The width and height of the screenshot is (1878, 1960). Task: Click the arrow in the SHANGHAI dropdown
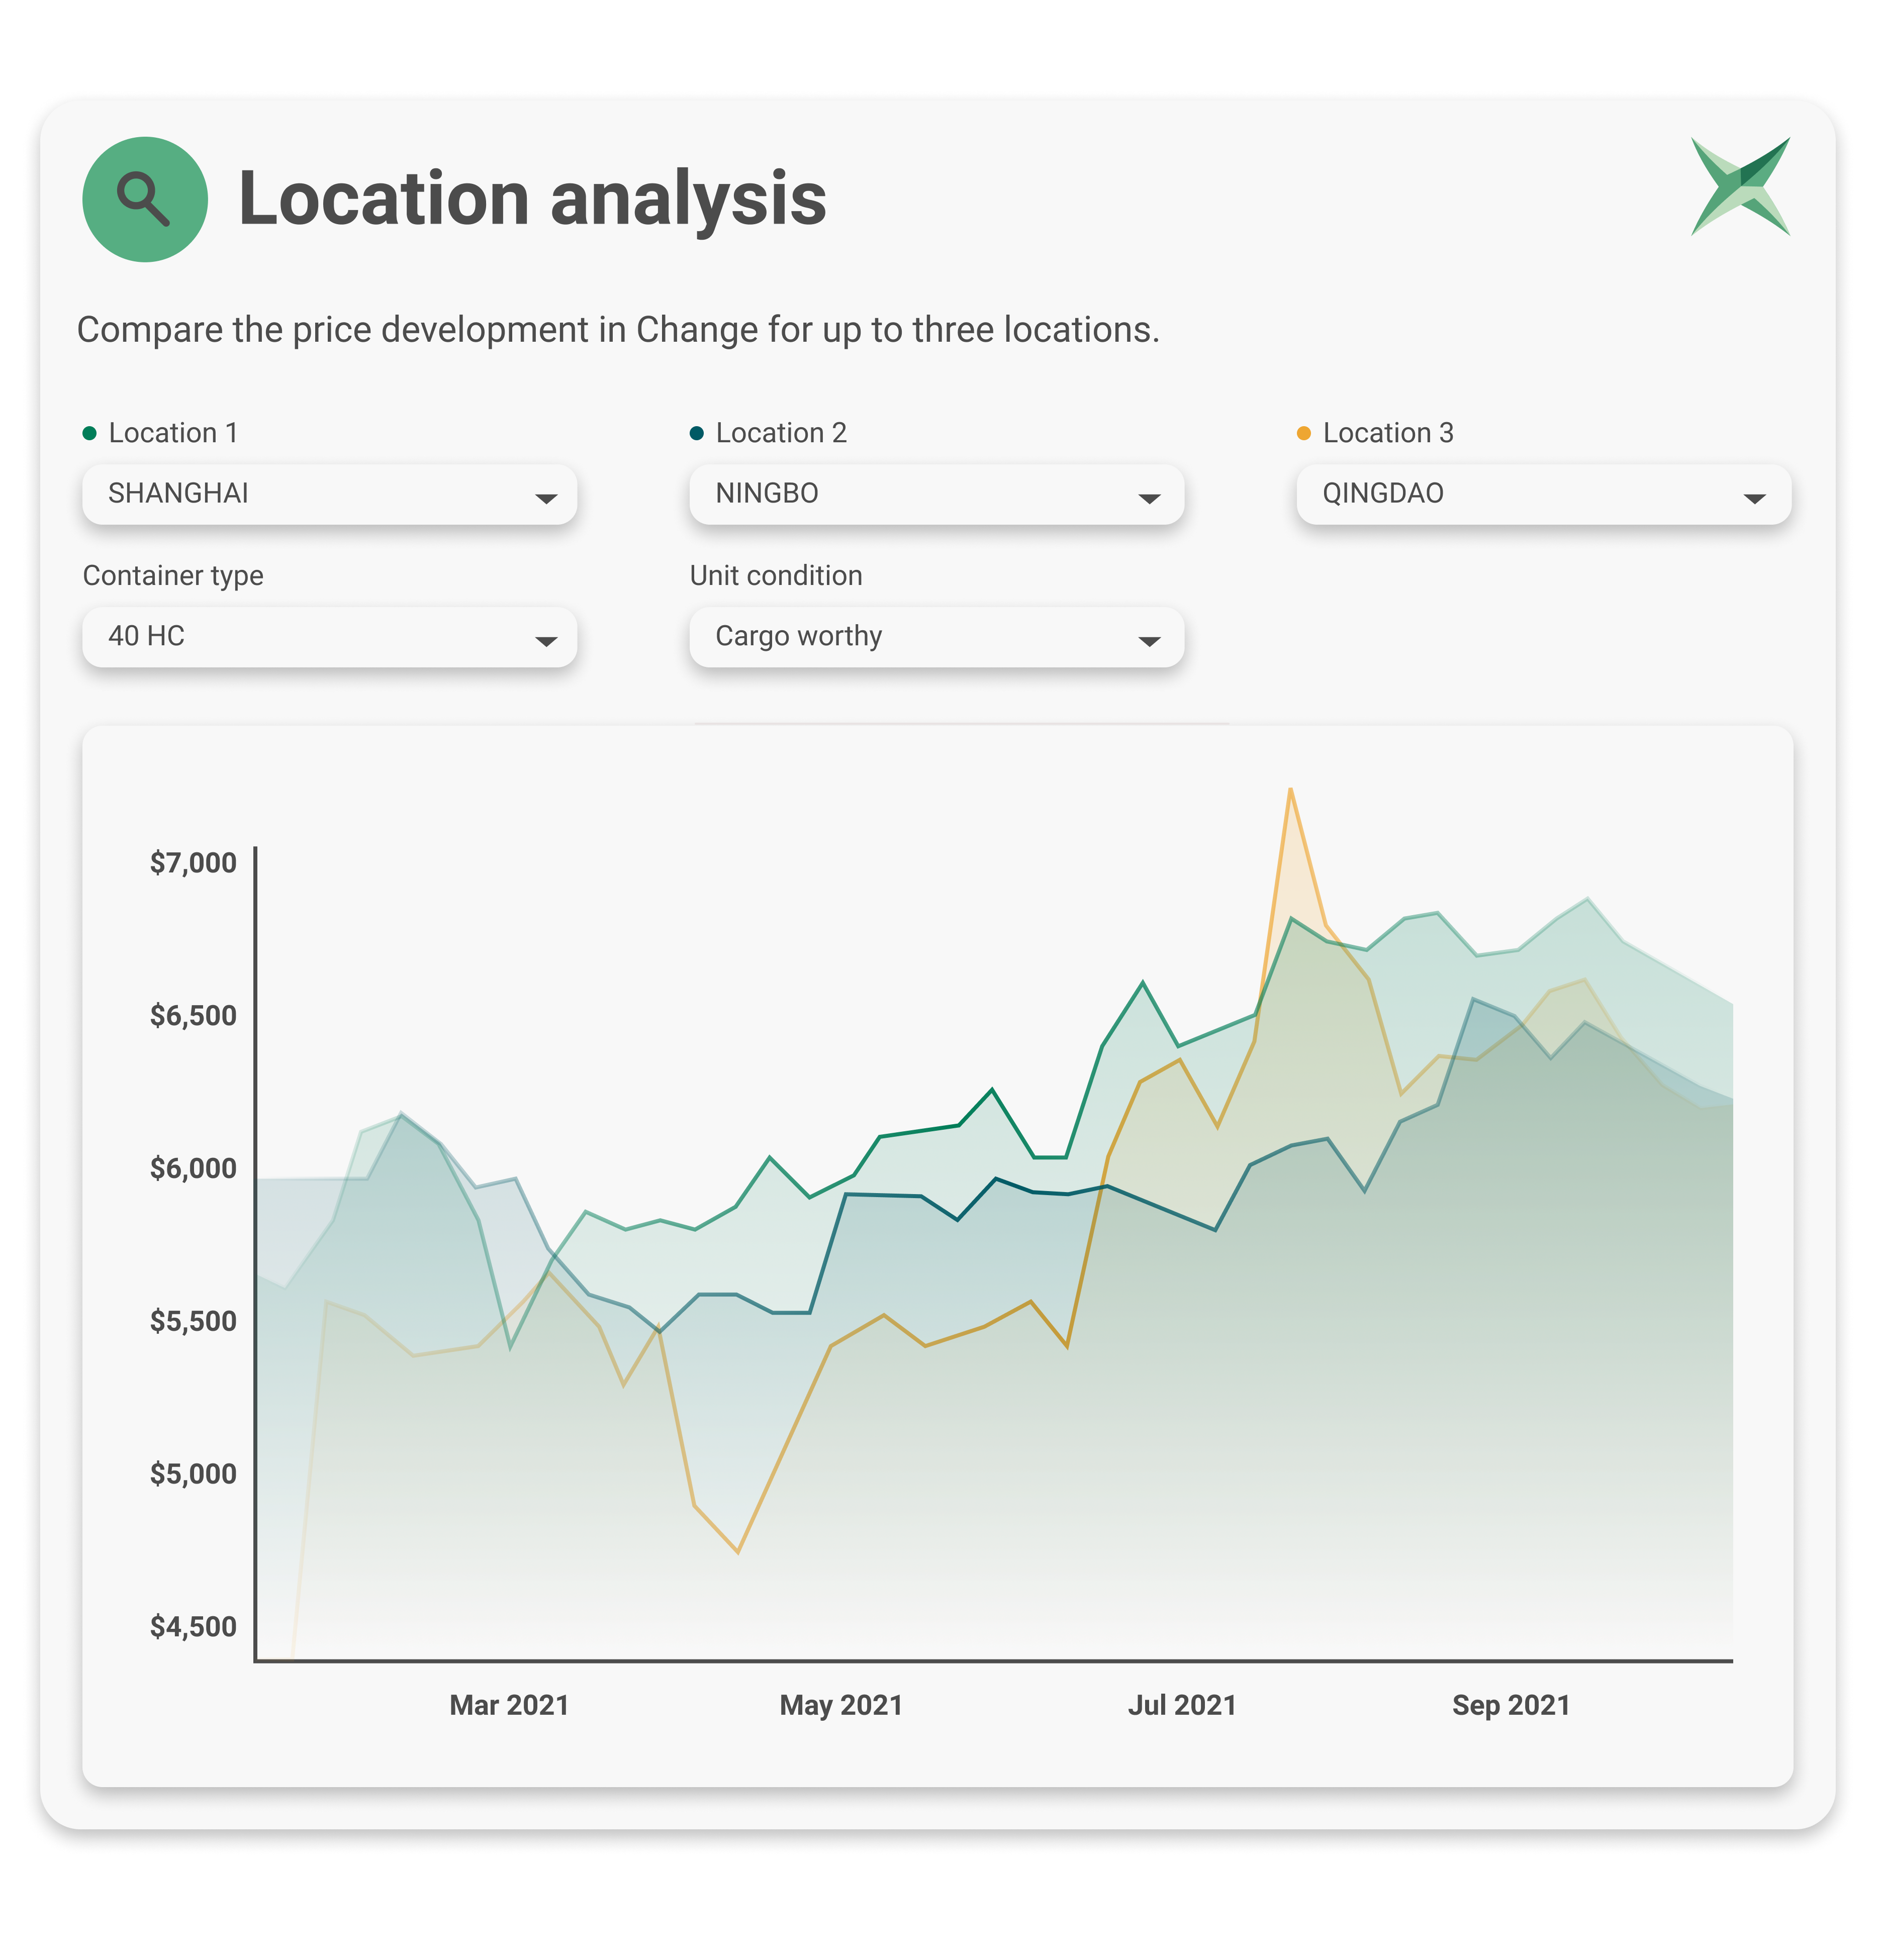(x=546, y=498)
